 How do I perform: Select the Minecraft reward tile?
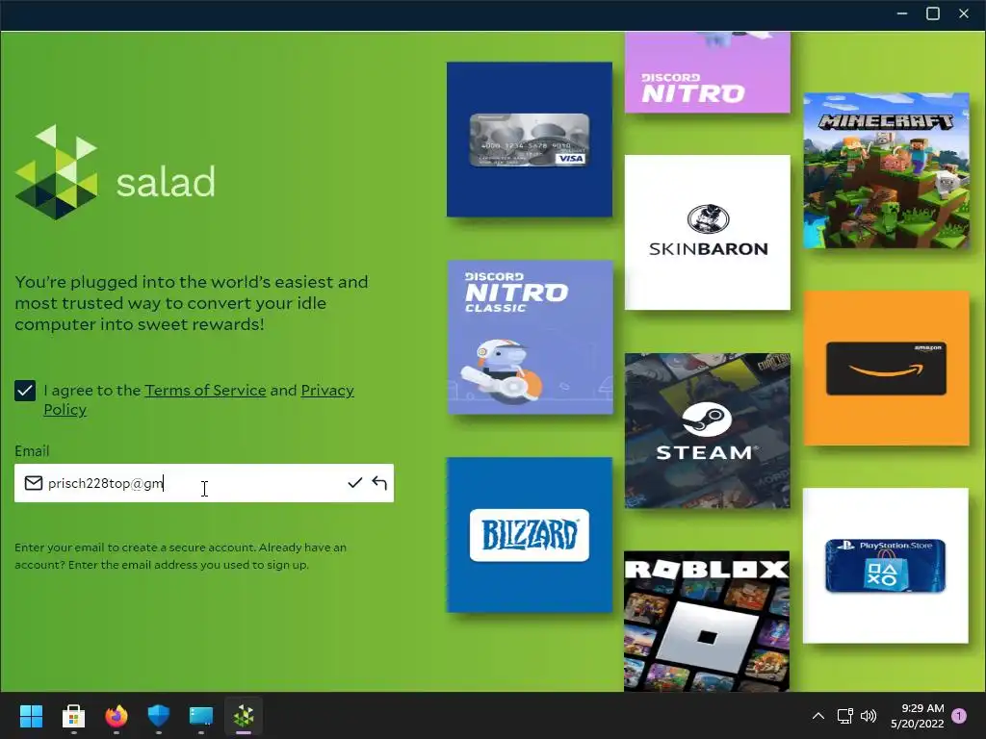click(x=886, y=171)
